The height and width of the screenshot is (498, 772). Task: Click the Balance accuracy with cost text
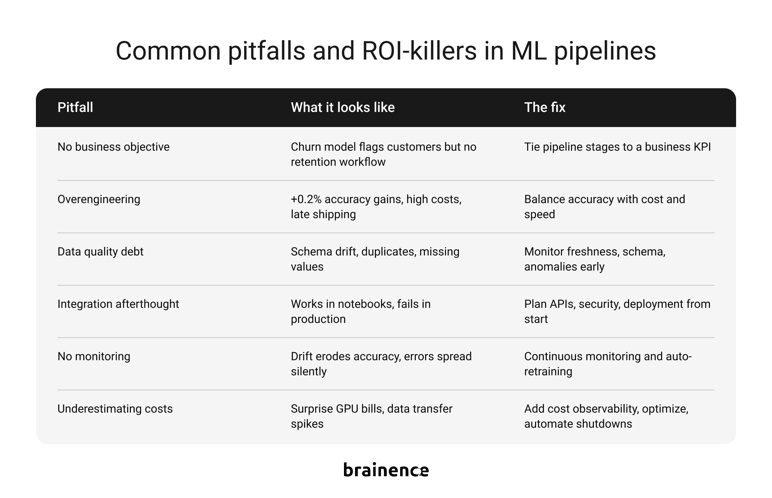coord(604,207)
